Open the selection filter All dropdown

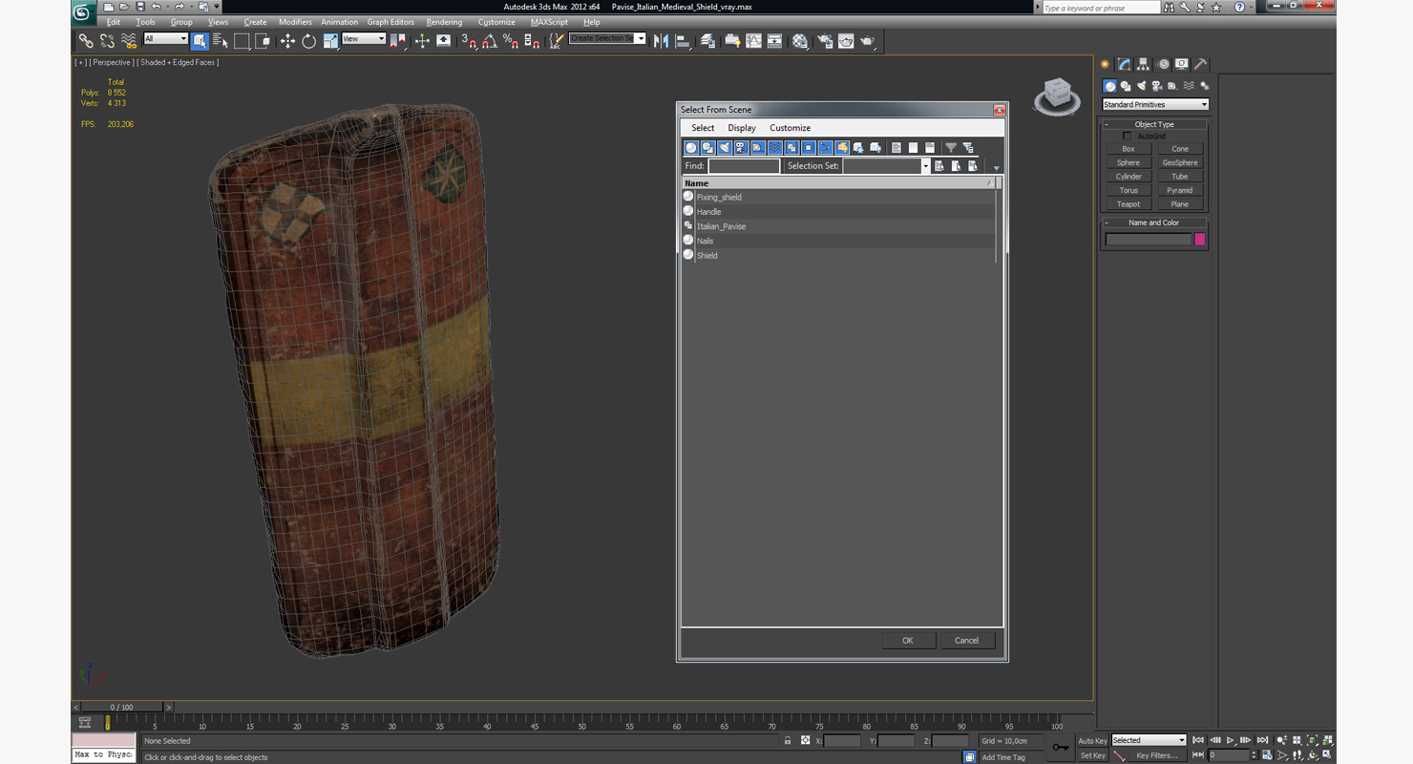[165, 39]
